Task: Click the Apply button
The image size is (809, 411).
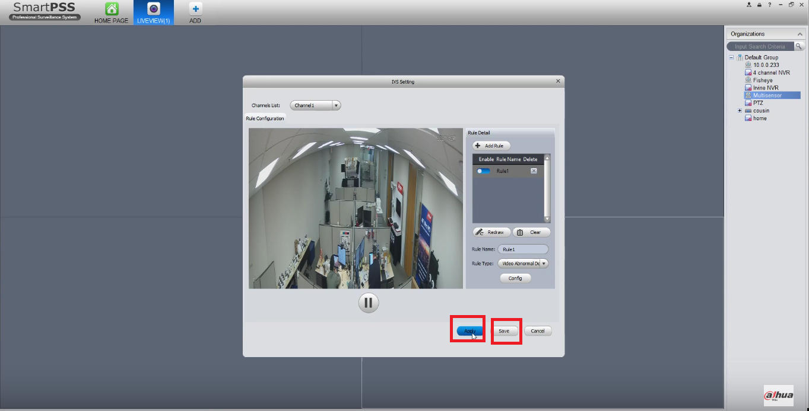Action: (x=469, y=331)
